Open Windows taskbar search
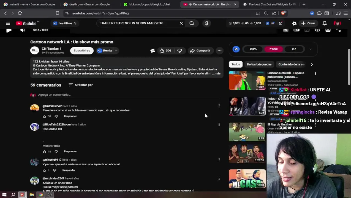 [13, 195]
